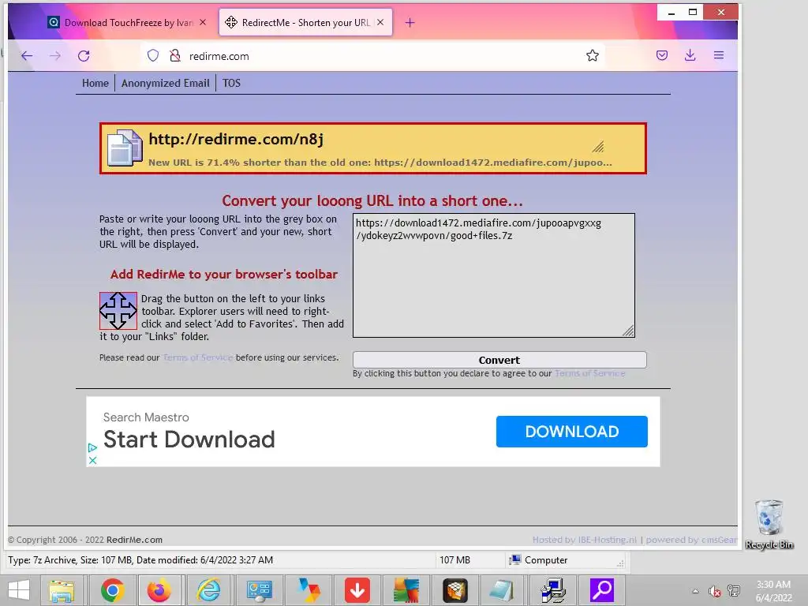Open the Hosted by IBE-Hosting.nl link
The width and height of the screenshot is (808, 606).
tap(585, 540)
